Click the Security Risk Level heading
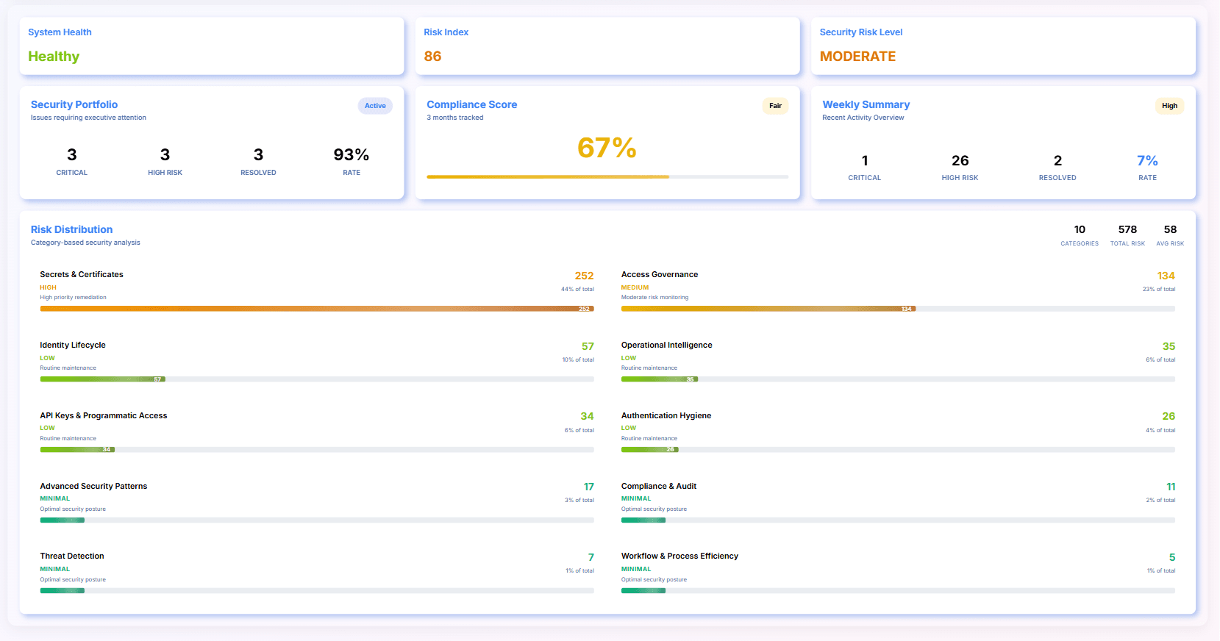This screenshot has width=1220, height=641. [x=861, y=32]
